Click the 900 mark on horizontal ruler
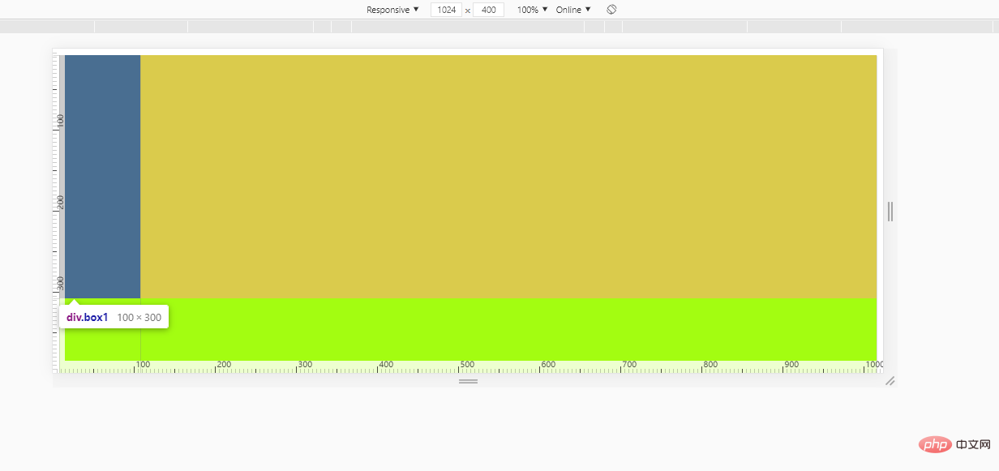999x471 pixels. tap(791, 365)
